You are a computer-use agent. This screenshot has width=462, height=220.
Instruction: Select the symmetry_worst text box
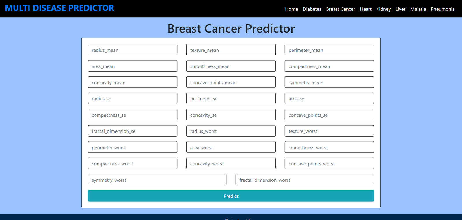[157, 180]
